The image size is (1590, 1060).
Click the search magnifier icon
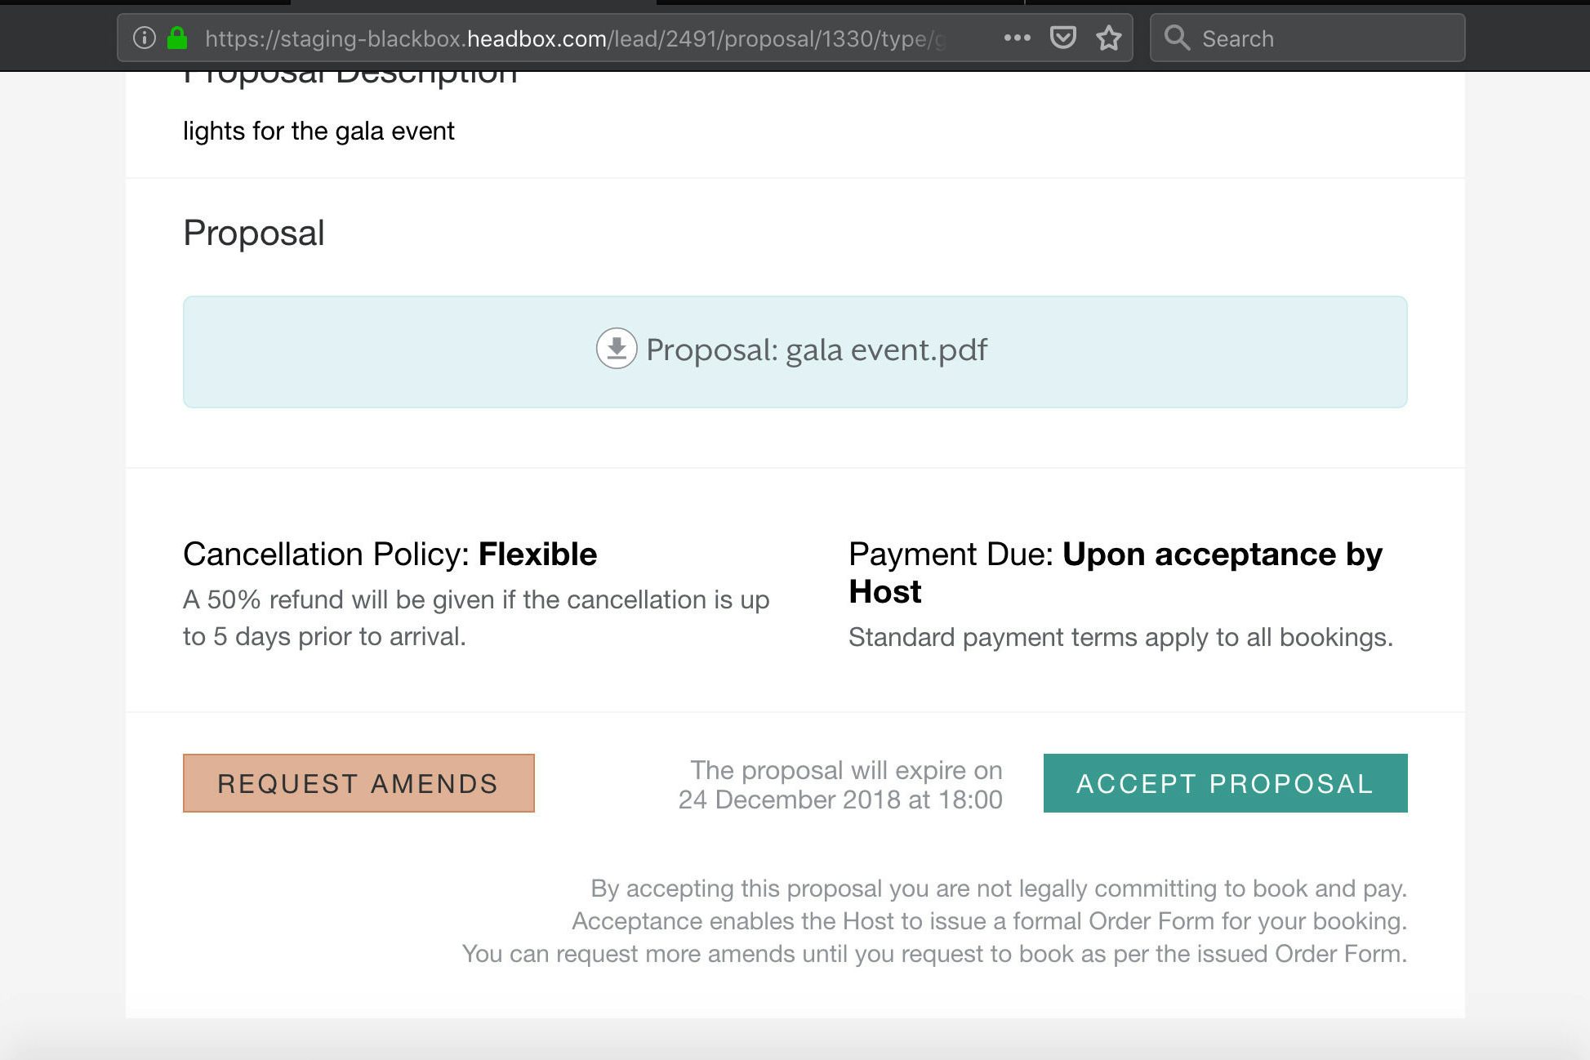[x=1176, y=38]
